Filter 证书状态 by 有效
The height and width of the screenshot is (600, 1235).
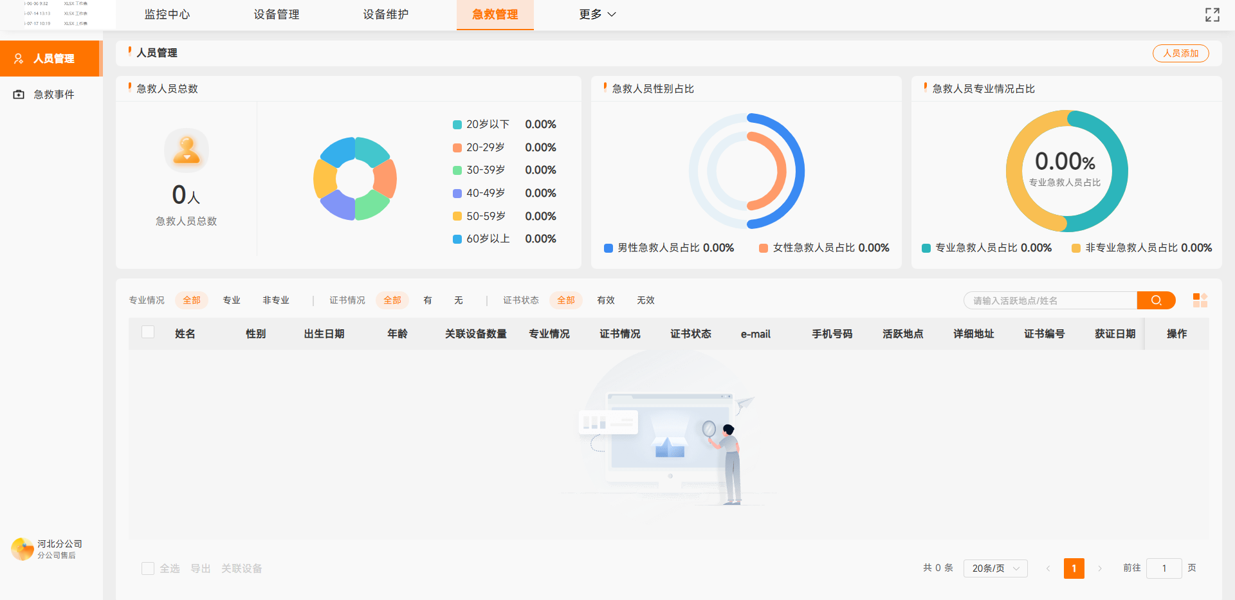click(x=606, y=300)
